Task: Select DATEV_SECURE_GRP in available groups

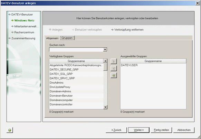Action: tap(76, 69)
